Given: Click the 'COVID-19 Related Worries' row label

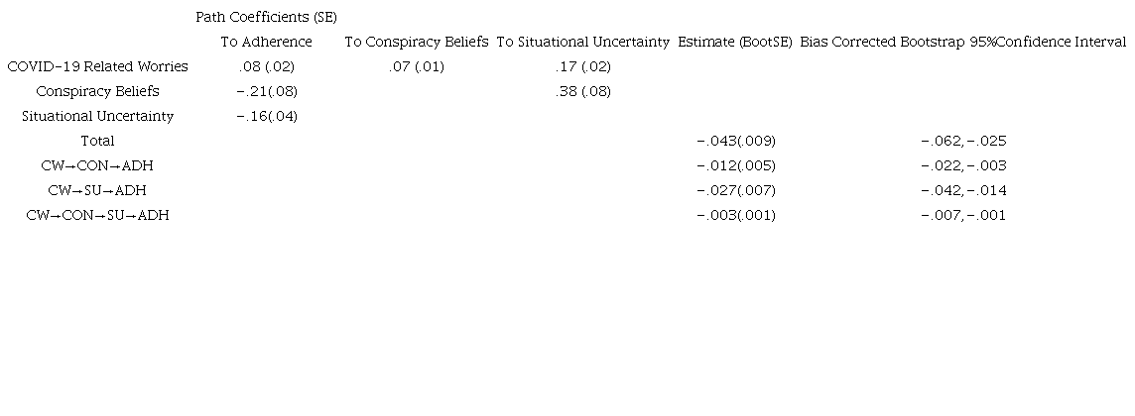Looking at the screenshot, I should pos(97,67).
